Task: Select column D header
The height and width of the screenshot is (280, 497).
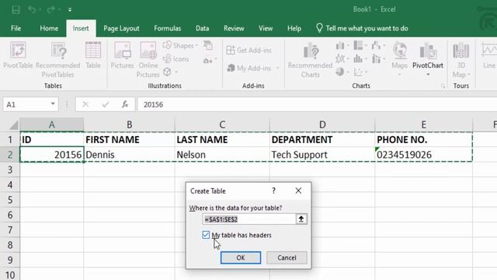Action: tap(322, 124)
